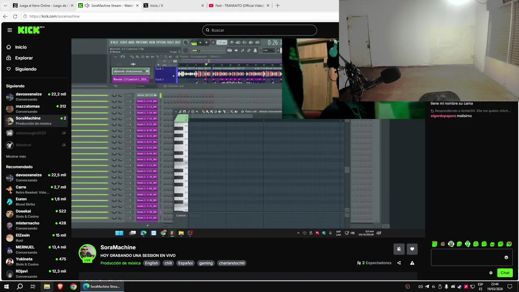This screenshot has height=292, width=519.
Task: Reload the page with refresh icon
Action: (15, 16)
